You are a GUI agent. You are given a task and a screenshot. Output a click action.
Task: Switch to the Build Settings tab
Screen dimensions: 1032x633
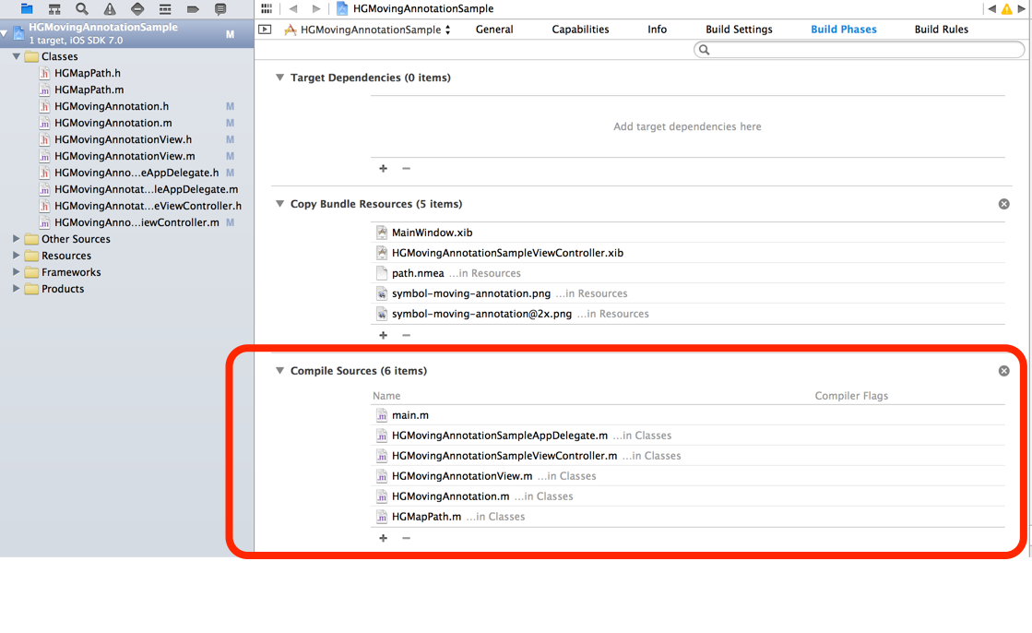point(739,30)
